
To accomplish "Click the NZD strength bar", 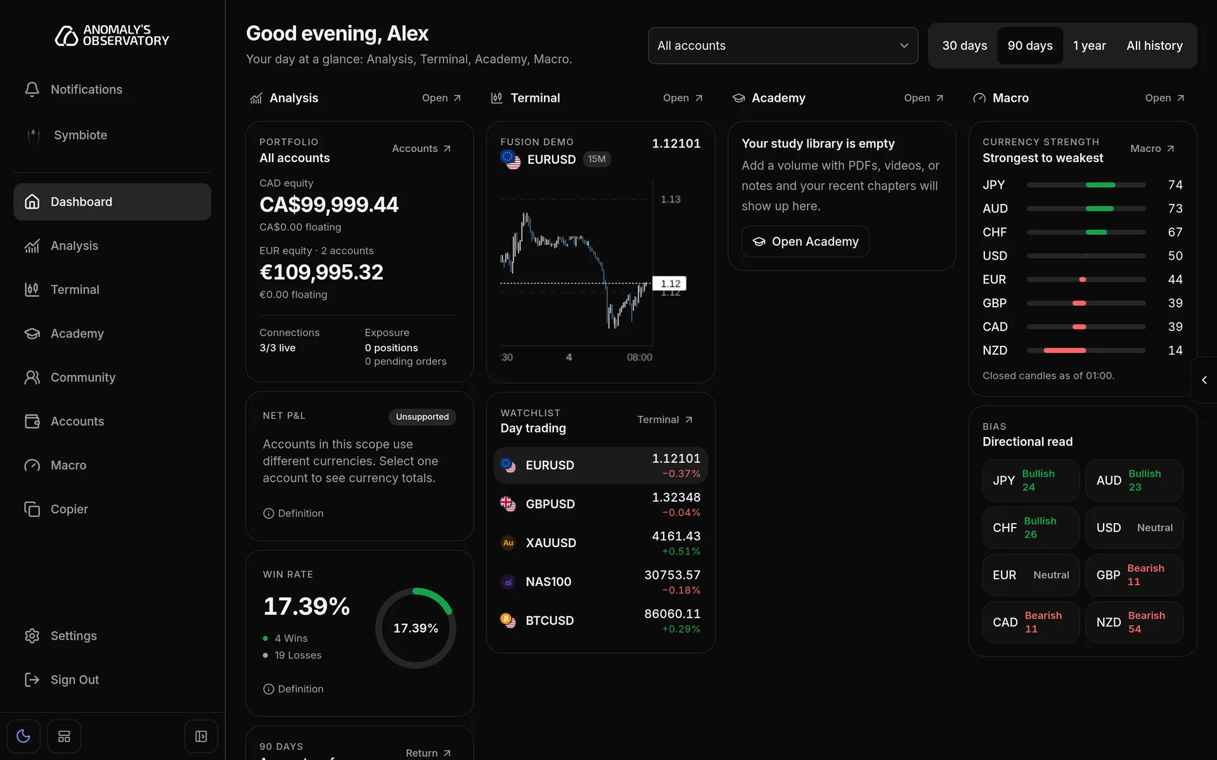I will (1086, 350).
